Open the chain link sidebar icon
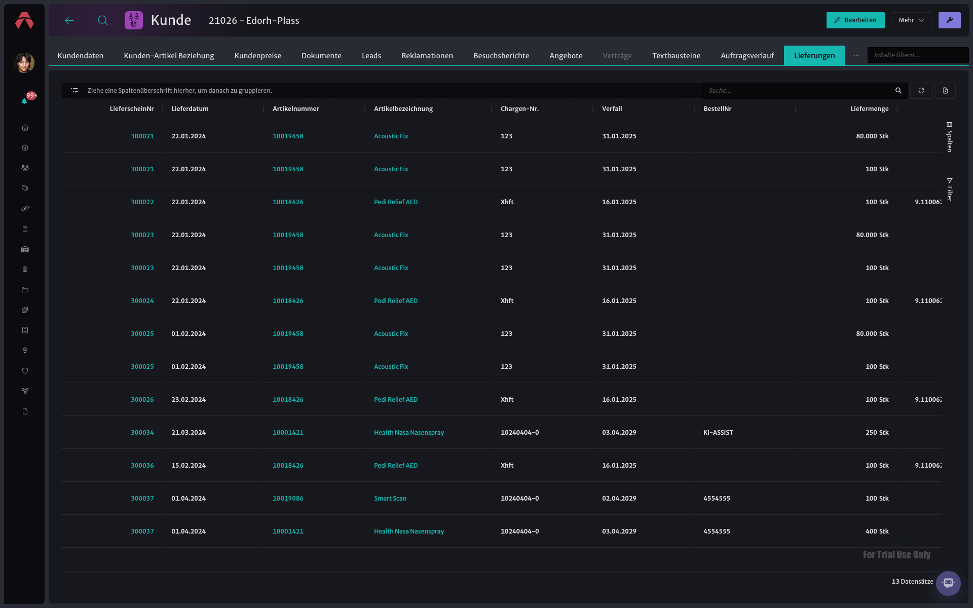This screenshot has width=973, height=608. 25,209
